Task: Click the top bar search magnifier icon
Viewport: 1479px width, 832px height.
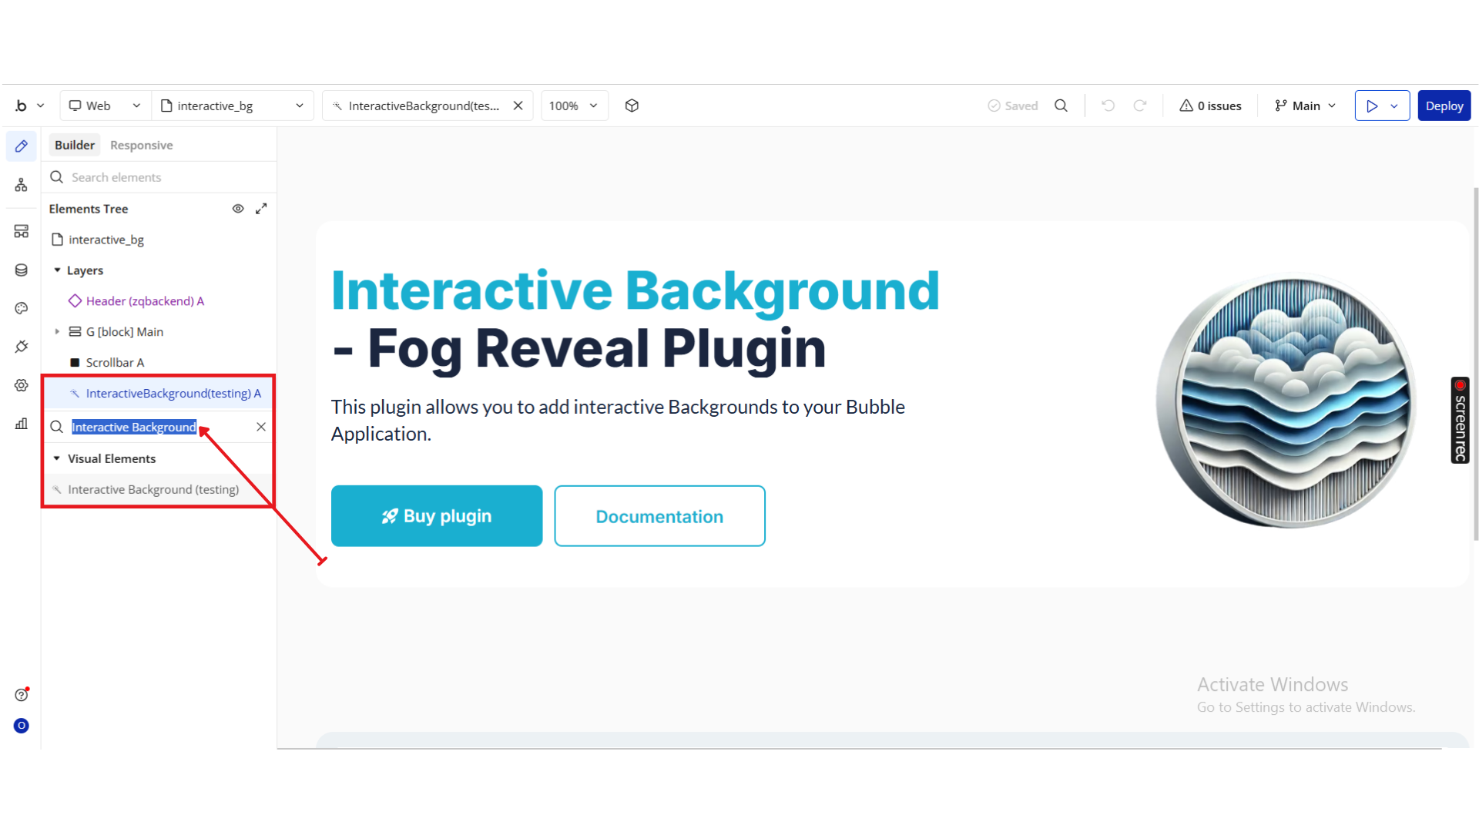Action: pyautogui.click(x=1061, y=106)
